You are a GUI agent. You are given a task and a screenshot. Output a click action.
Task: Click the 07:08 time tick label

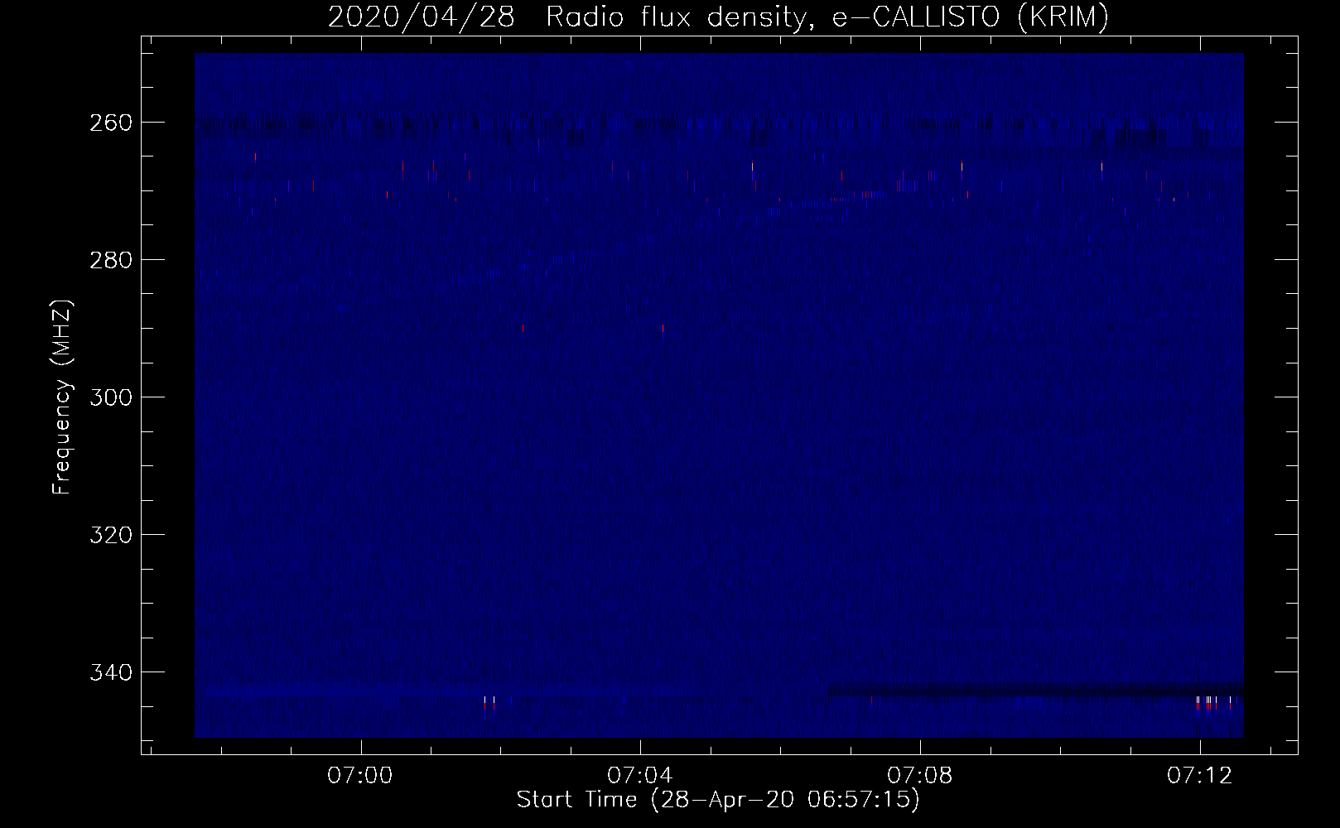(919, 776)
